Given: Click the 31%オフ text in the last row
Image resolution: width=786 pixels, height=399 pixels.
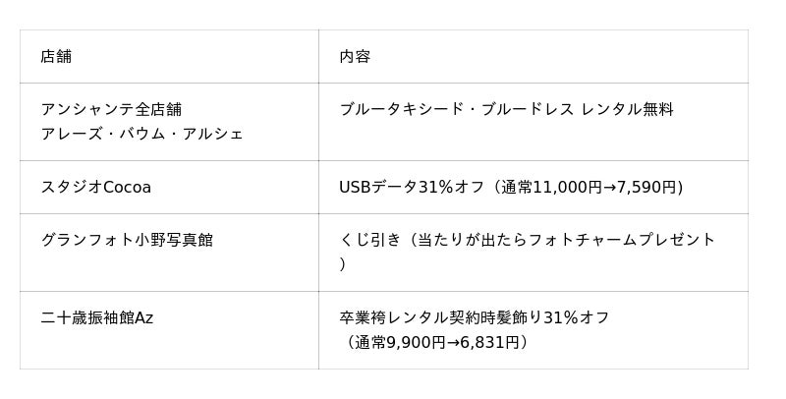Looking at the screenshot, I should (x=577, y=317).
